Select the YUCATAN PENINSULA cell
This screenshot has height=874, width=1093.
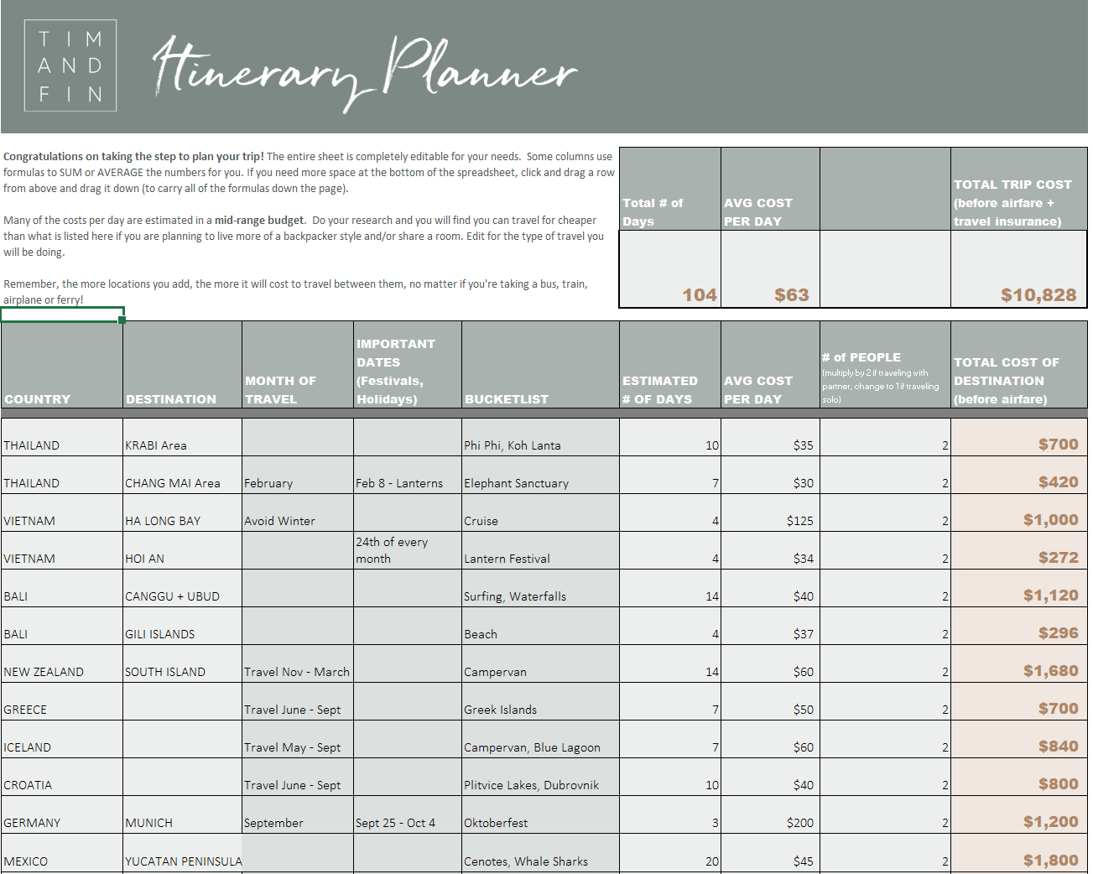(x=182, y=853)
